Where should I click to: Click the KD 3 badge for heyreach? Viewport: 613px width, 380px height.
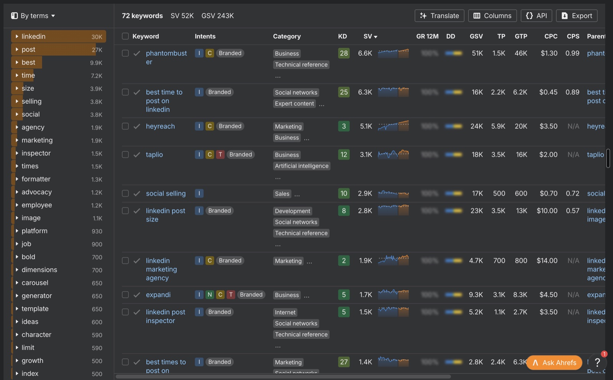coord(344,126)
